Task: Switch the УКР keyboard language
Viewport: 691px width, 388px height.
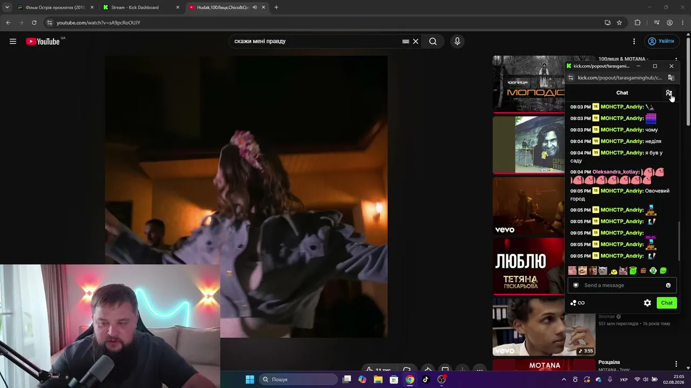Action: 624,379
